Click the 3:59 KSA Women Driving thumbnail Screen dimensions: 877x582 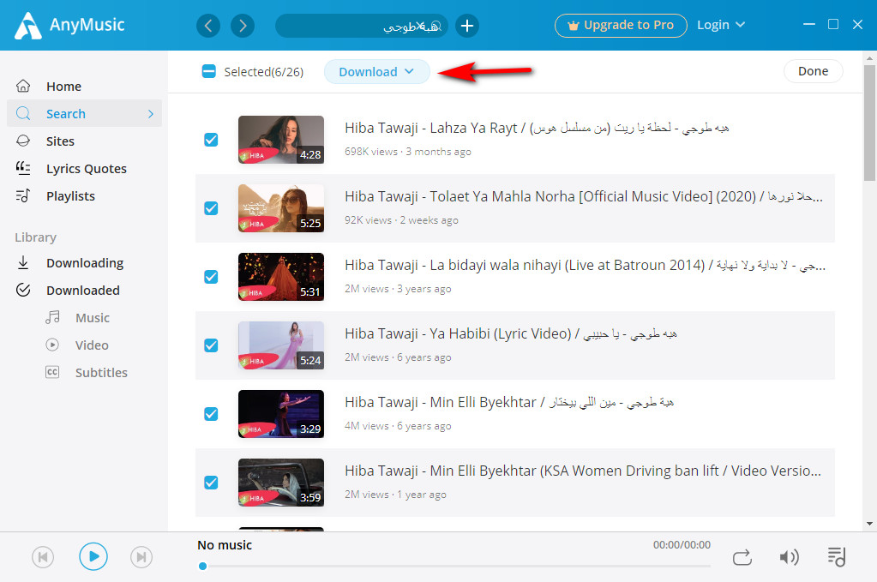pos(281,483)
